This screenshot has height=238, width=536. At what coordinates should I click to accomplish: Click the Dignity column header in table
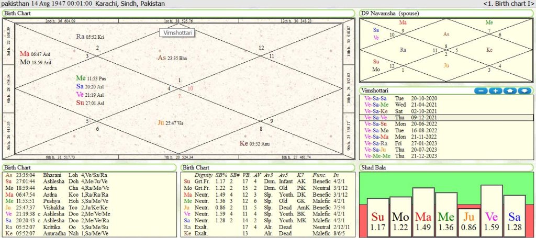(x=203, y=174)
